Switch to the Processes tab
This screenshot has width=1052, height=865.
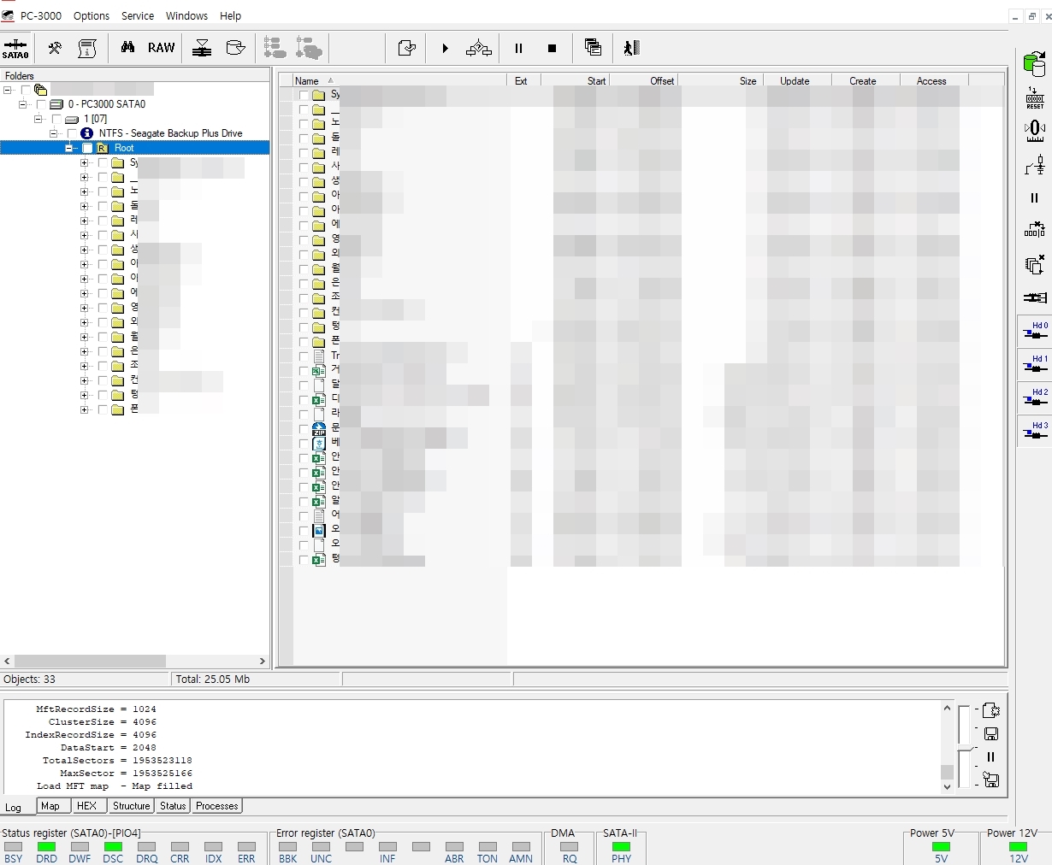coord(217,806)
